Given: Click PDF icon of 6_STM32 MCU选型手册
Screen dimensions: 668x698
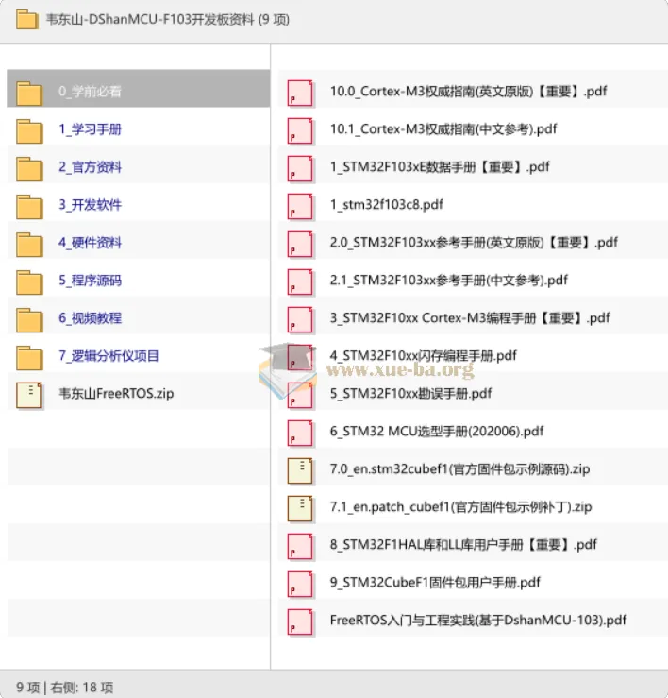Looking at the screenshot, I should 300,434.
